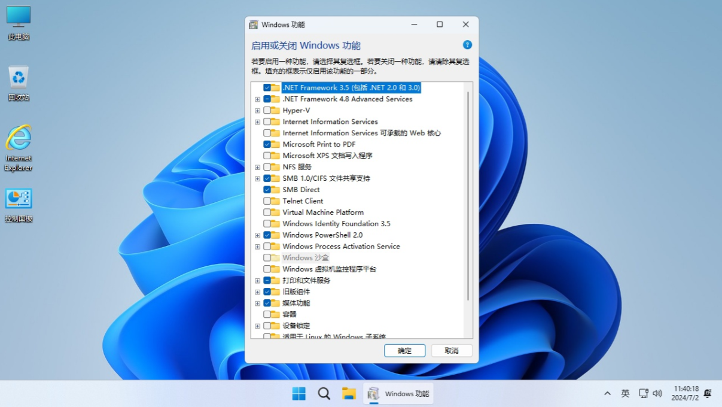Open network status tray icon
Image resolution: width=722 pixels, height=407 pixels.
point(644,393)
